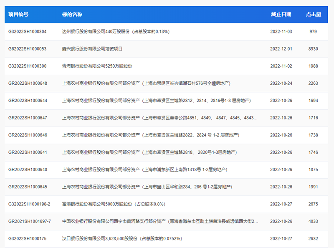The image size is (334, 248).
Task: Click the deadline date for GR2022SH1000640
Action: tap(281, 170)
